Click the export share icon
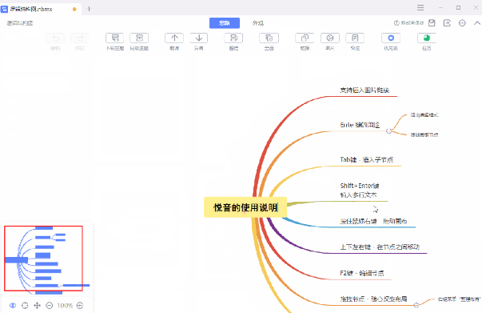The image size is (482, 313). [447, 23]
